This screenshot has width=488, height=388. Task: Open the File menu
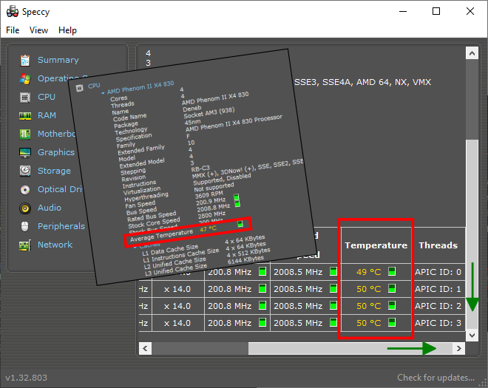(x=13, y=30)
